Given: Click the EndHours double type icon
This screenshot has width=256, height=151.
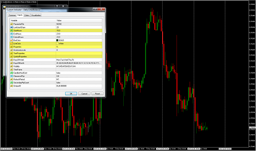Looking at the screenshot, I should [11, 34].
